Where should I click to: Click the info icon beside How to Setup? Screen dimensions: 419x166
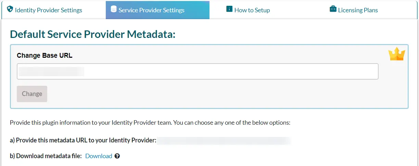click(x=229, y=9)
